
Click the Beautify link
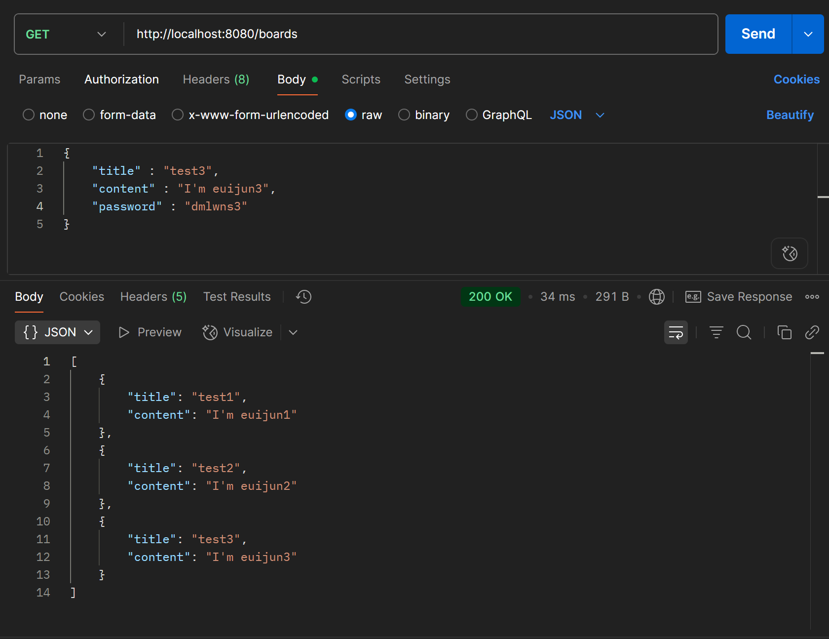tap(790, 115)
